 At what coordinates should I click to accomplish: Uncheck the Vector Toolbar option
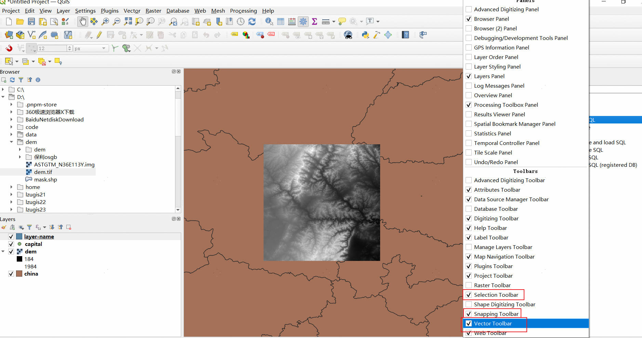coord(469,323)
